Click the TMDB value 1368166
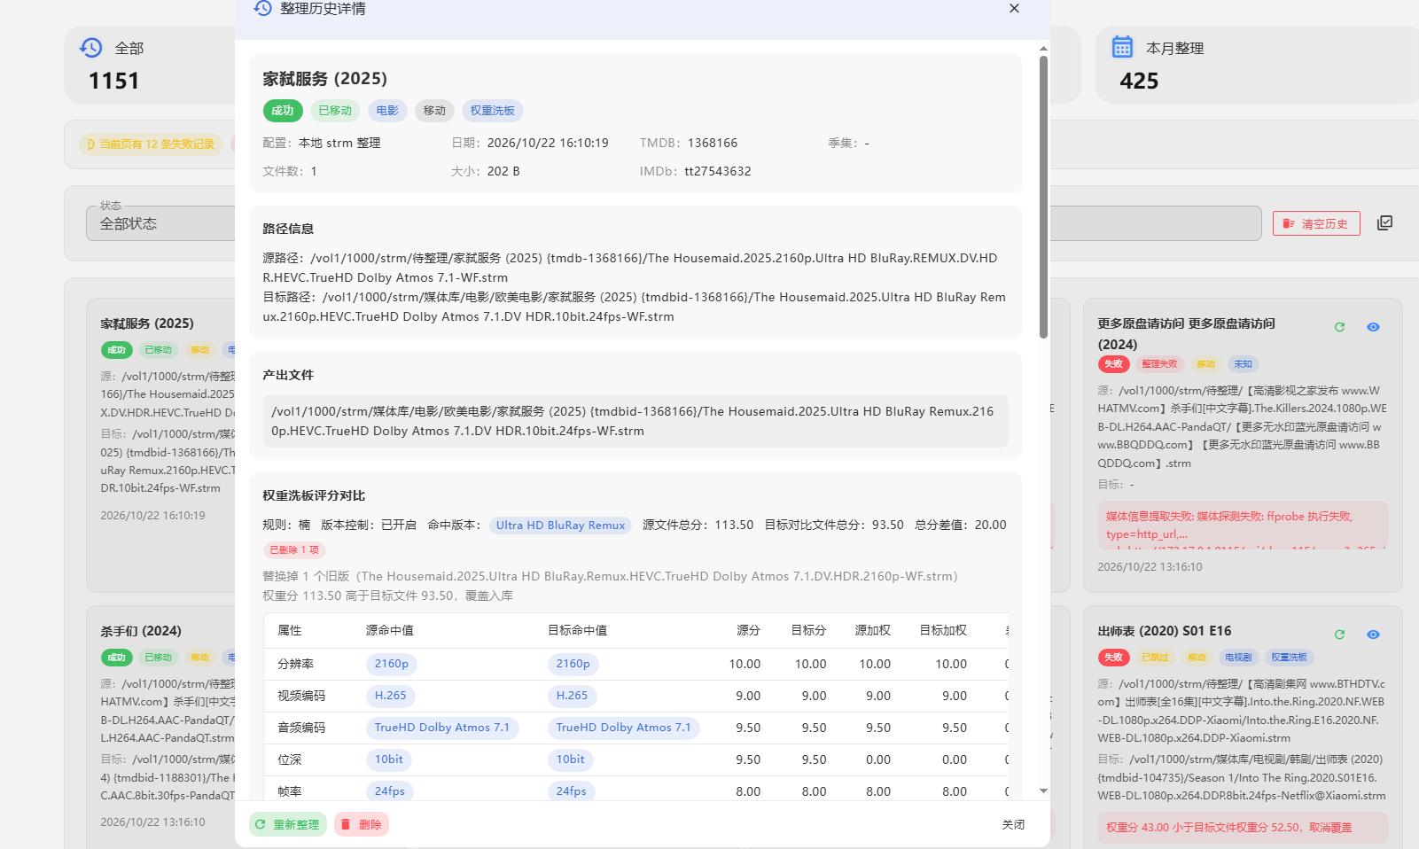 [713, 143]
